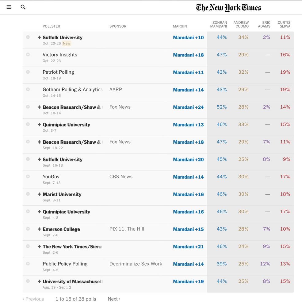Click the Previous page link
Screen dimensions: 302x307
pos(33,299)
